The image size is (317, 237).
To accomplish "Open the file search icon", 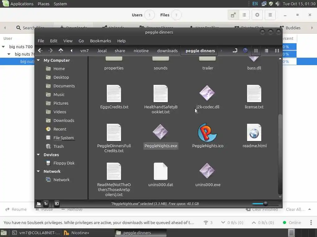I will 245,51.
